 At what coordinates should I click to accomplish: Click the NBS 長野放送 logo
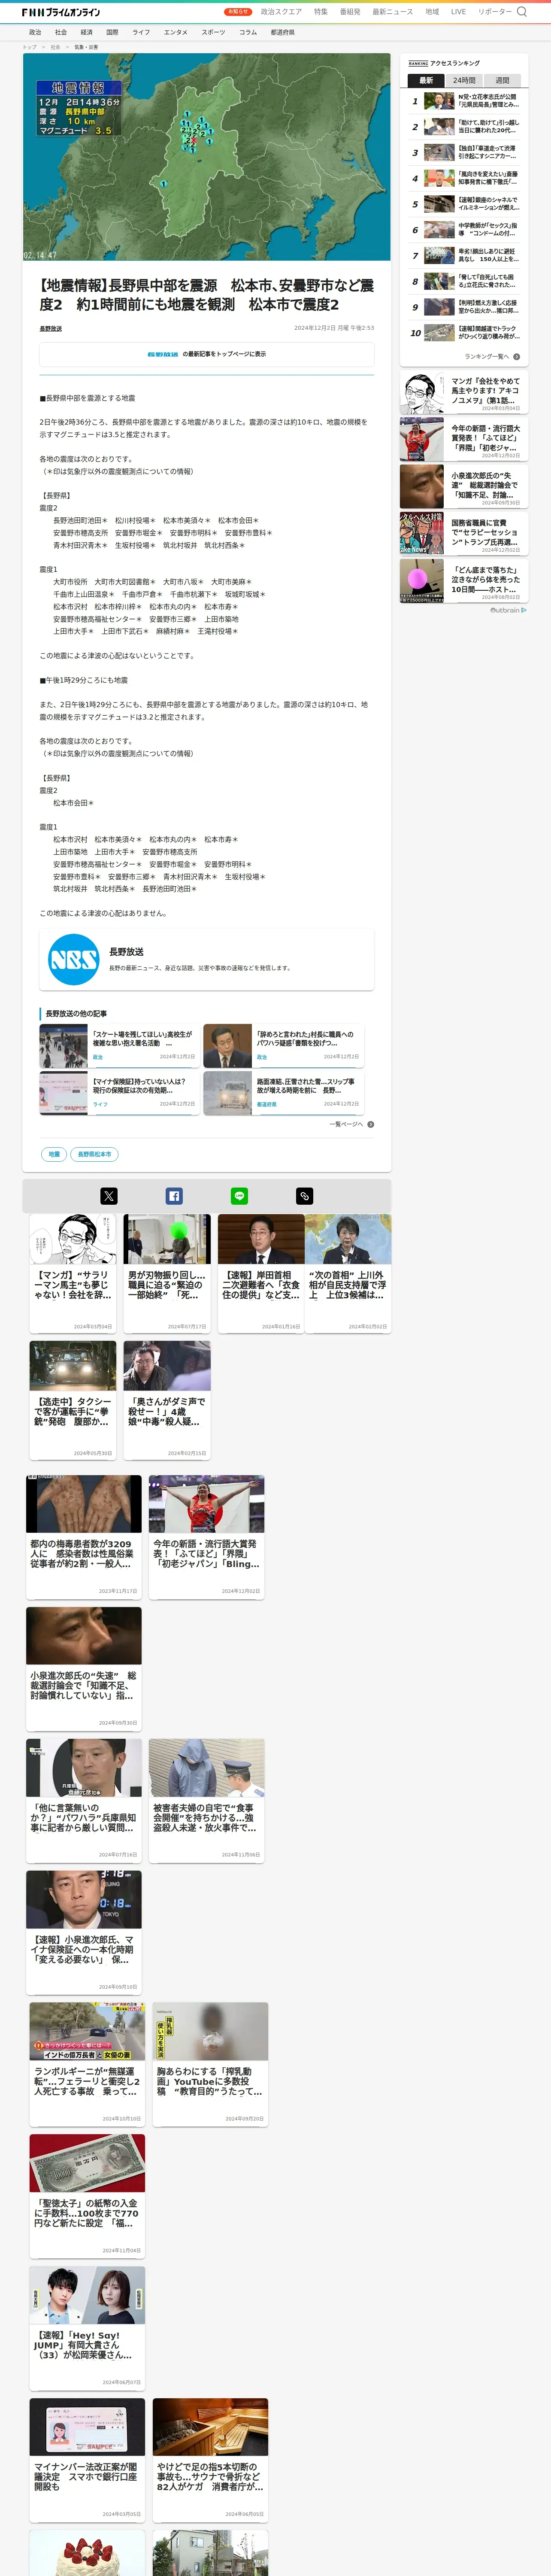point(74,960)
